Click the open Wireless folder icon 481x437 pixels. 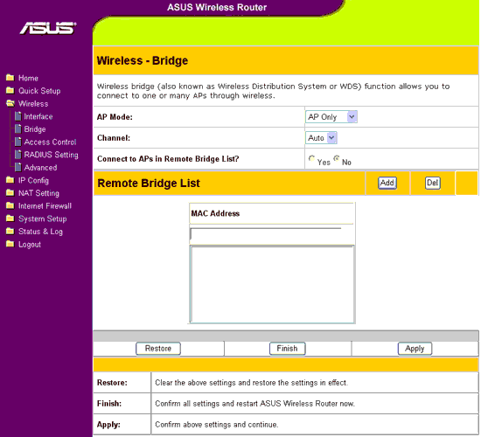(x=10, y=103)
